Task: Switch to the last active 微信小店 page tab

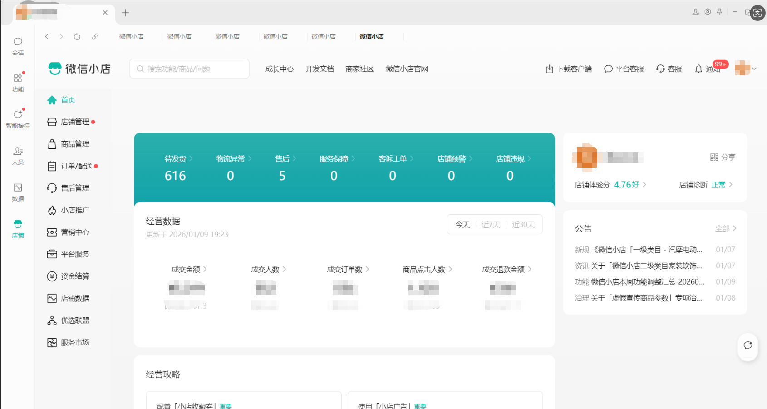Action: pos(372,37)
